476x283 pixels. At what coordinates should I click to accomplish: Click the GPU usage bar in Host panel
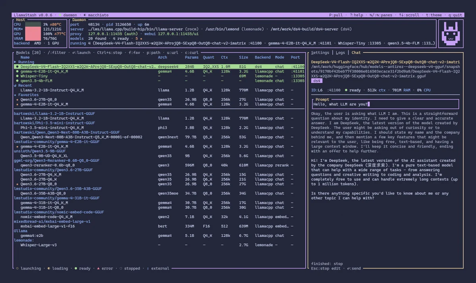(x=33, y=34)
